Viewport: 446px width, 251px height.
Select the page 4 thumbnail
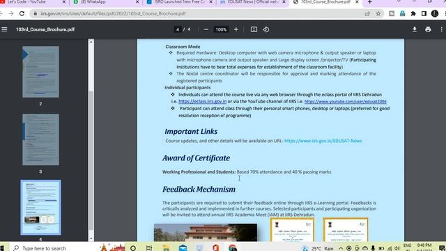[40, 208]
